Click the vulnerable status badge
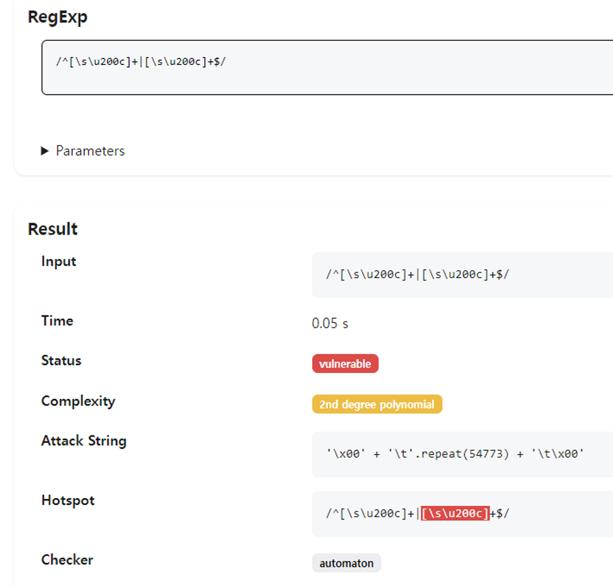 pyautogui.click(x=345, y=364)
